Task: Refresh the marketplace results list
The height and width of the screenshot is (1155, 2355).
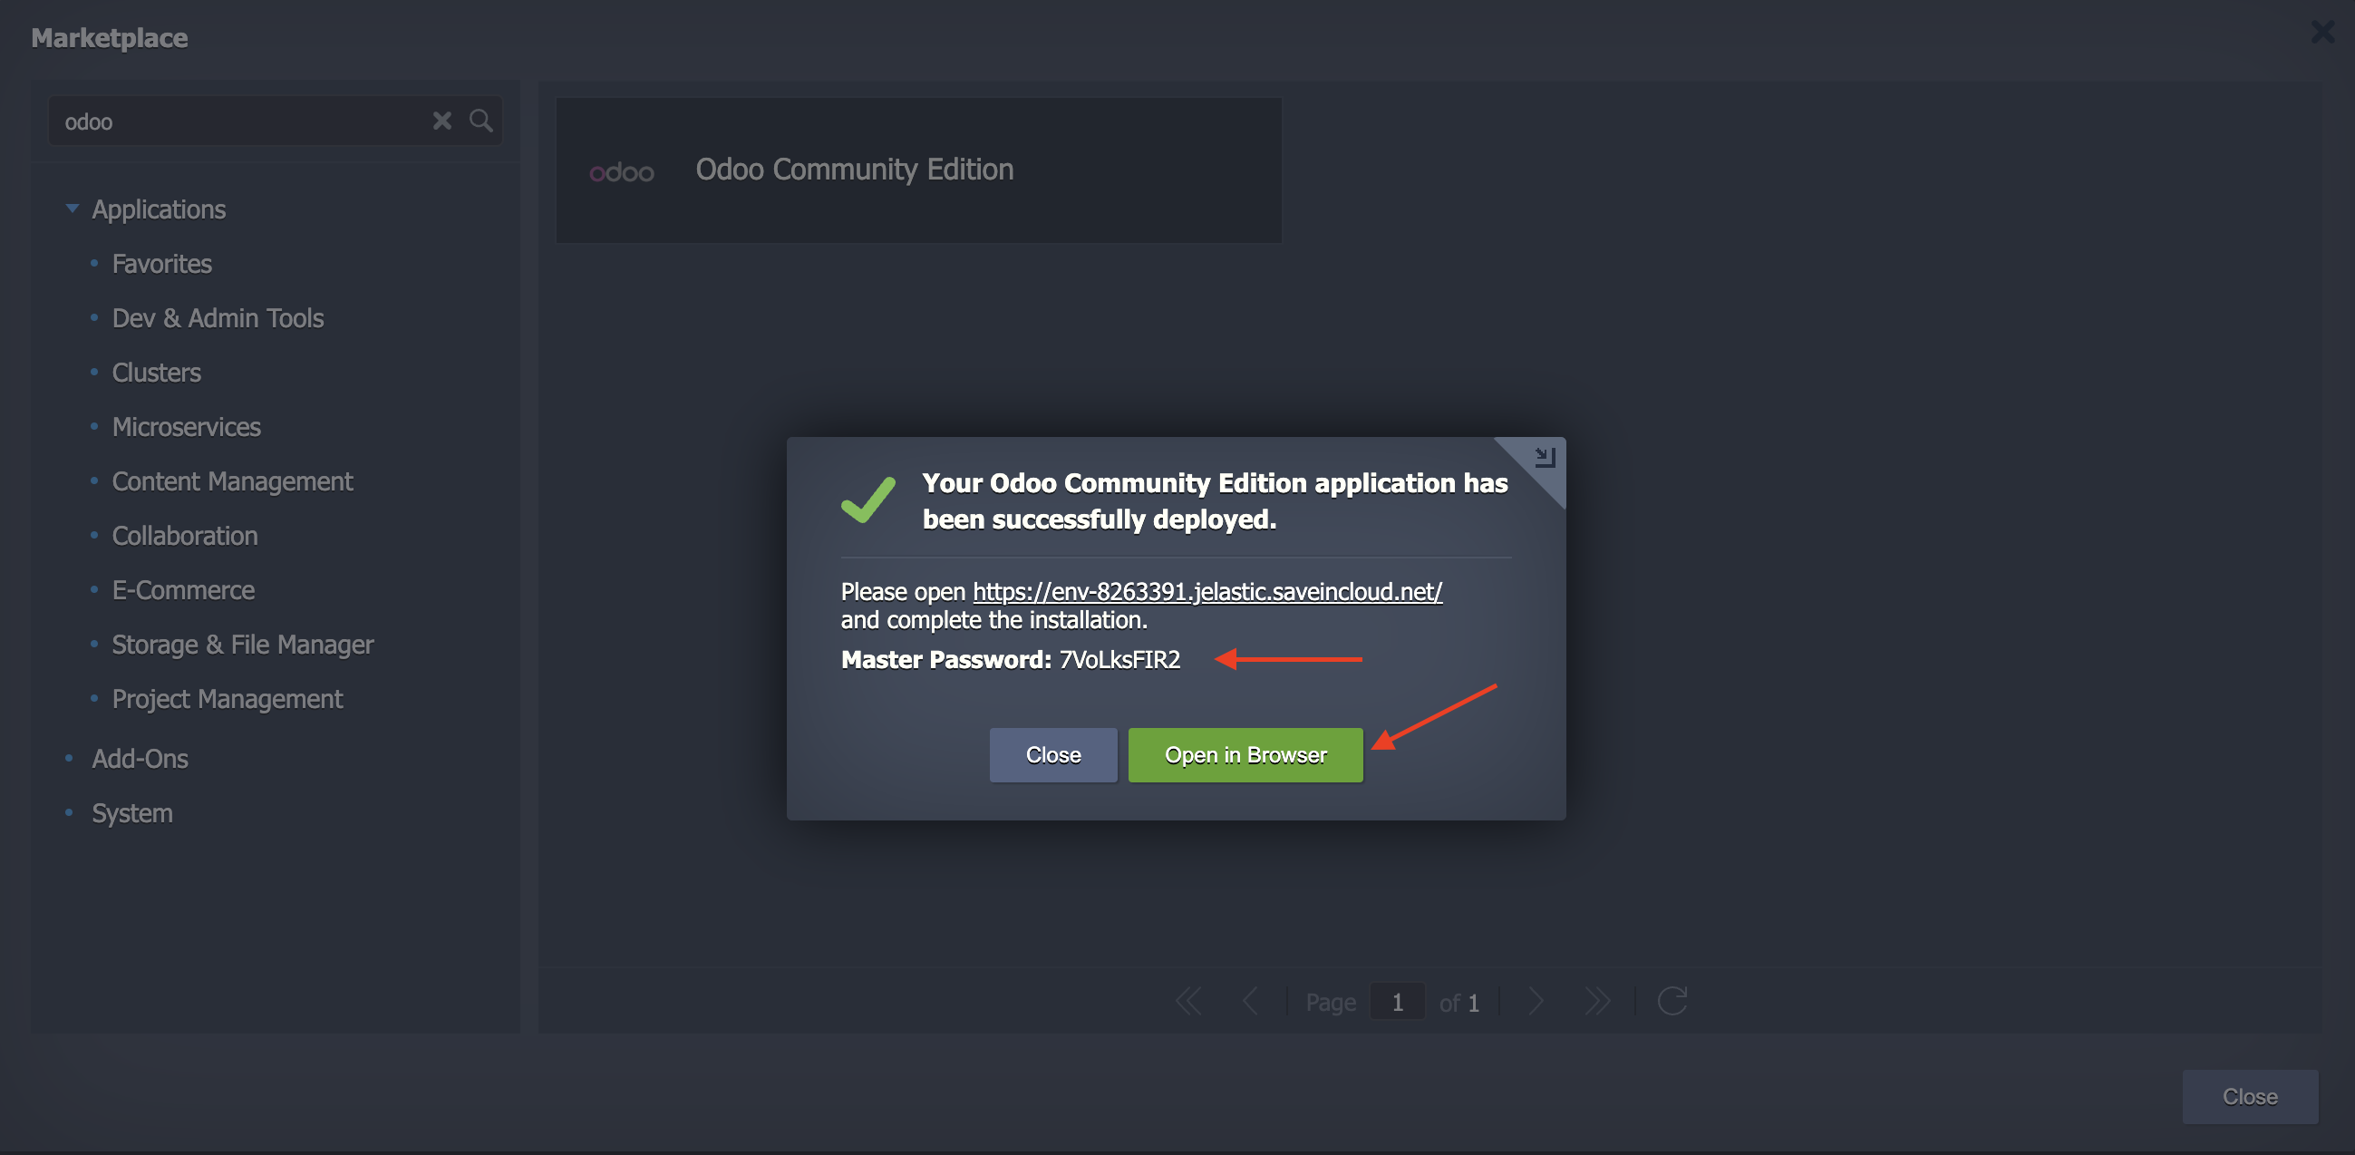Action: [x=1672, y=1002]
